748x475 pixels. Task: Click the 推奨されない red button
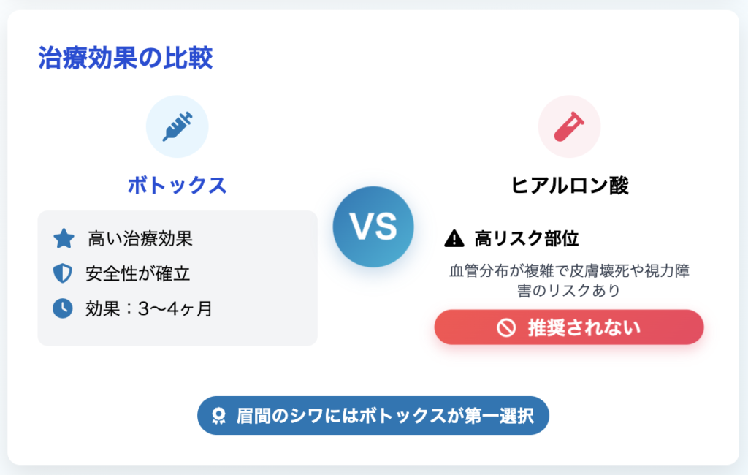[x=568, y=327]
